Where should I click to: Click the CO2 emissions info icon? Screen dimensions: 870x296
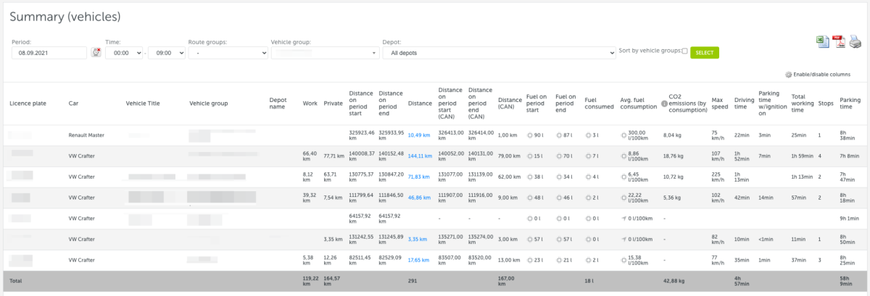664,103
